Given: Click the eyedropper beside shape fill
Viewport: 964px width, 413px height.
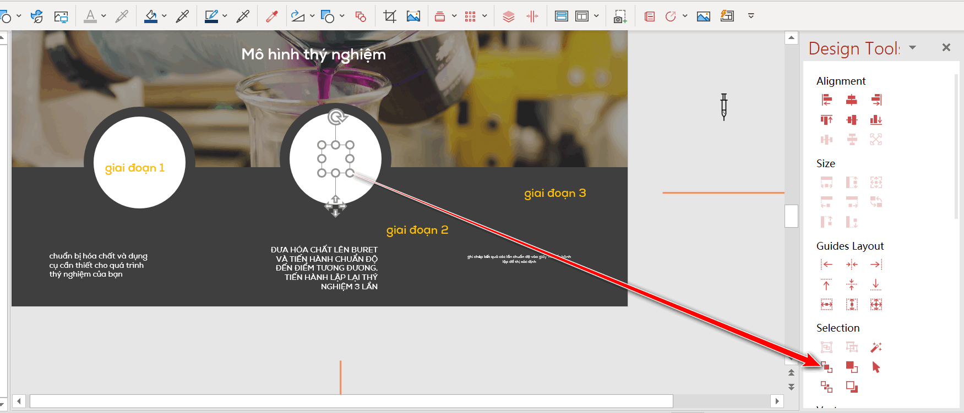Looking at the screenshot, I should coord(182,16).
